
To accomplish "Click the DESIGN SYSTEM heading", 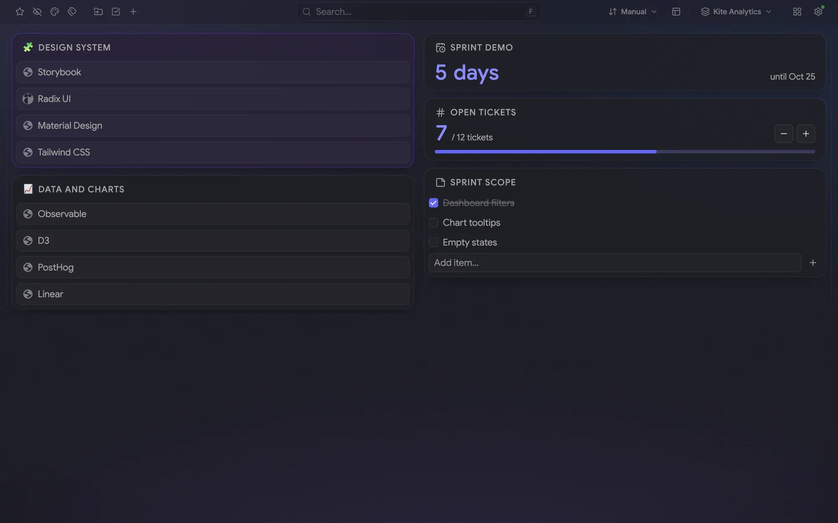I will coord(75,48).
